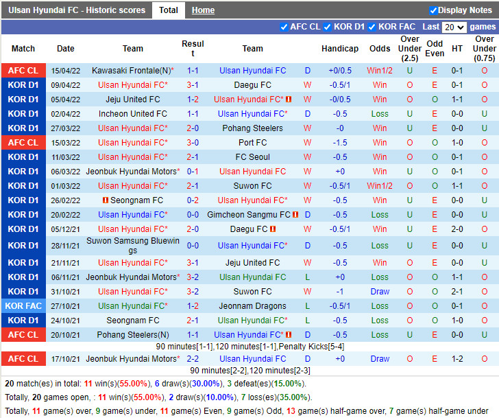499x418 pixels.
Task: Open the Kawasaki Frontale team link
Action: (x=130, y=71)
